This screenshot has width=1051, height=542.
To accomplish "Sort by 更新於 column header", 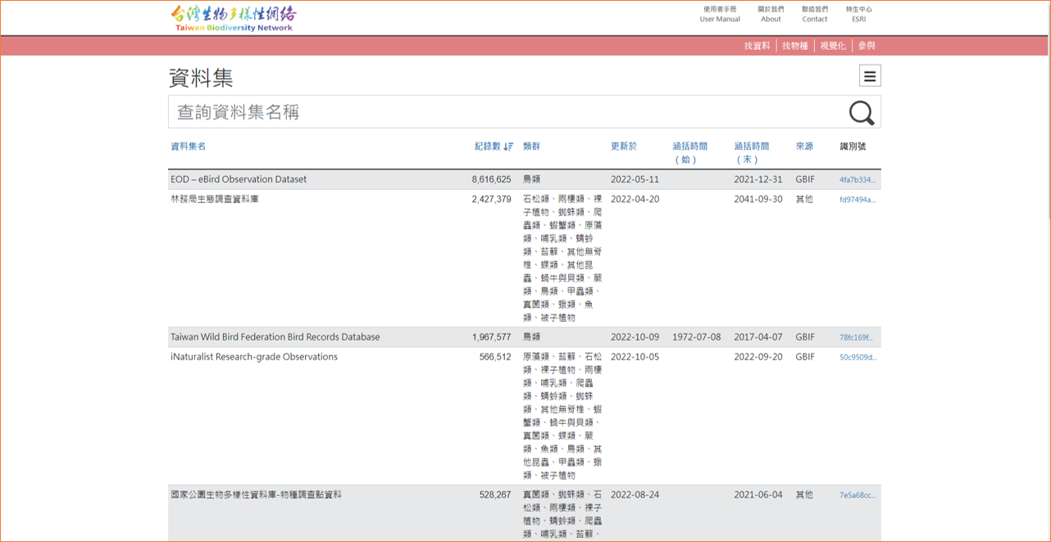I will click(623, 147).
